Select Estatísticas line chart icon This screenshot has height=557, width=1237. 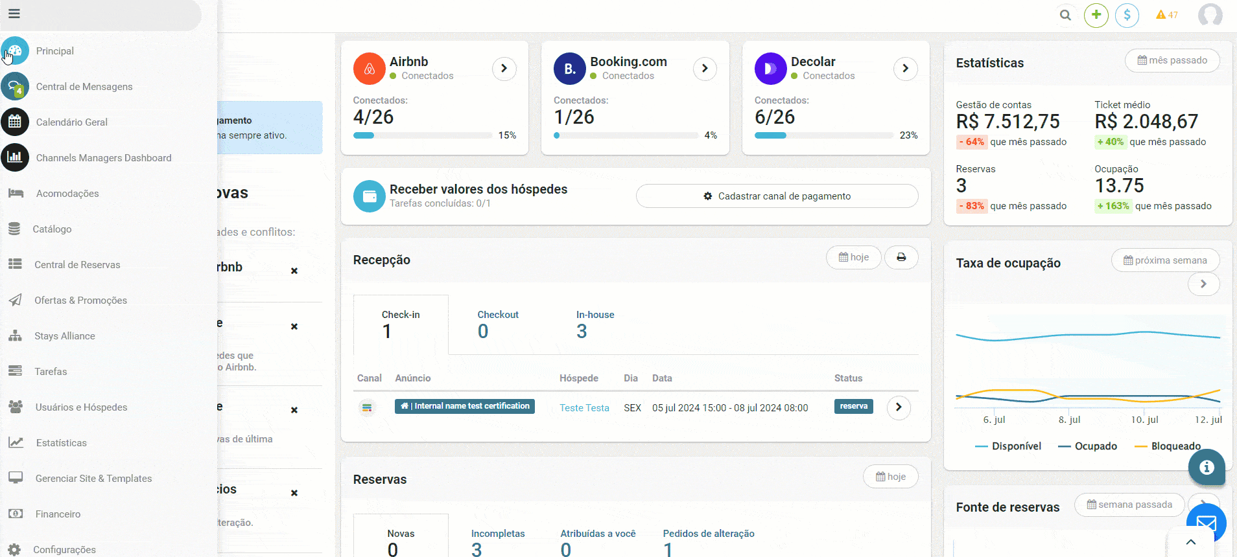click(16, 442)
